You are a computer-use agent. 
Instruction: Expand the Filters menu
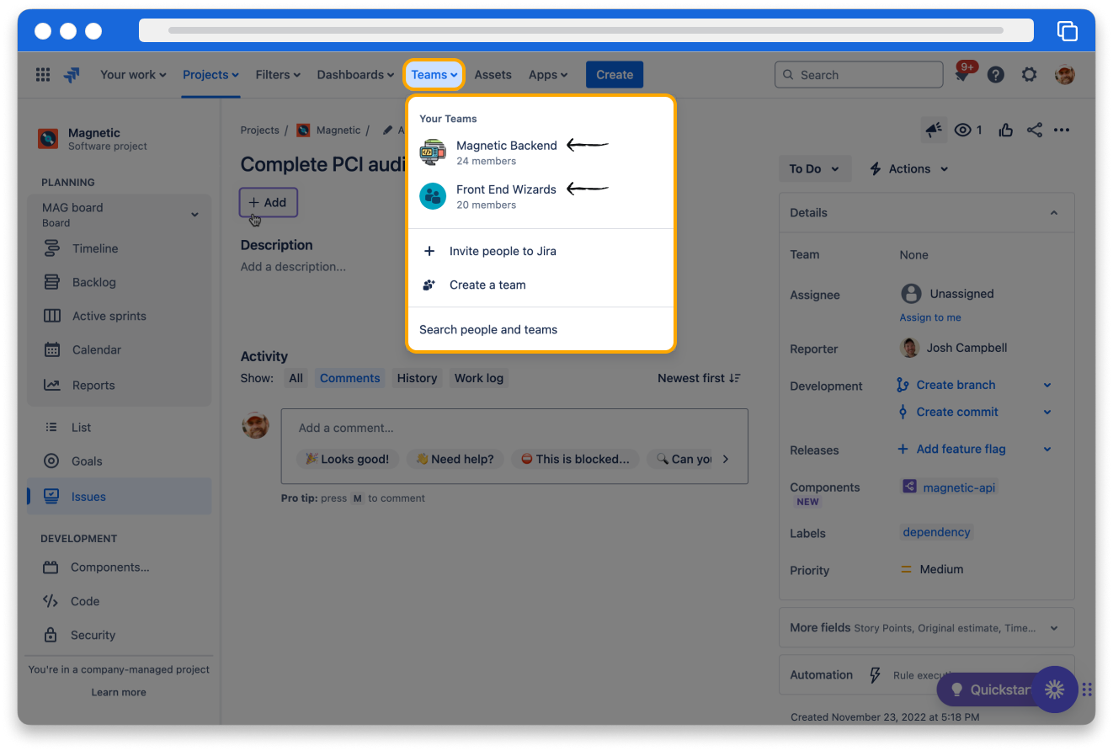278,75
